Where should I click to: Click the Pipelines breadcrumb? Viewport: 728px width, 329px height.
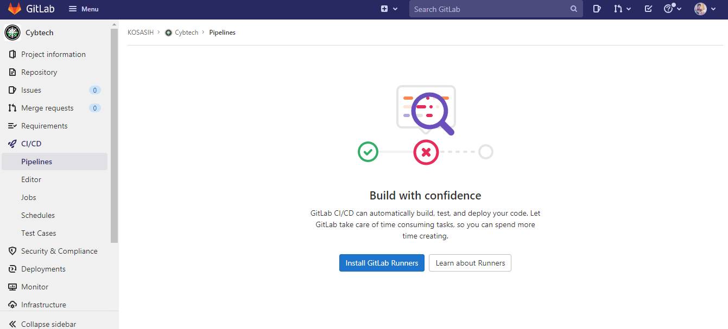222,33
